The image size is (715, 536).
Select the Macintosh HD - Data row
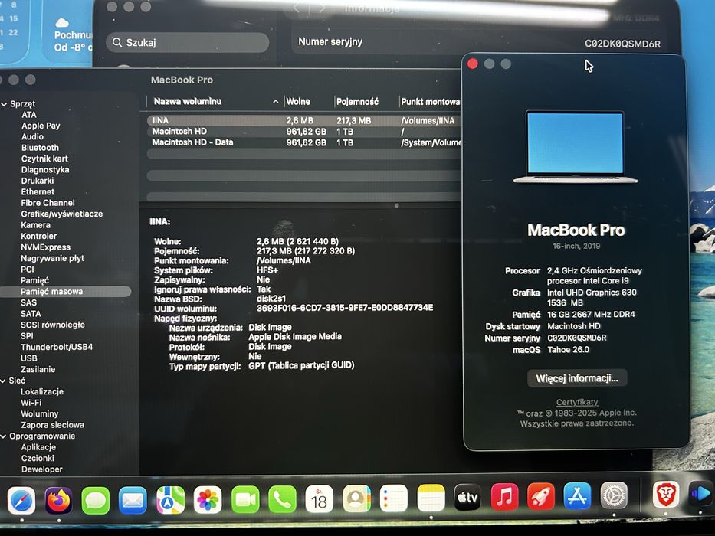(x=304, y=142)
